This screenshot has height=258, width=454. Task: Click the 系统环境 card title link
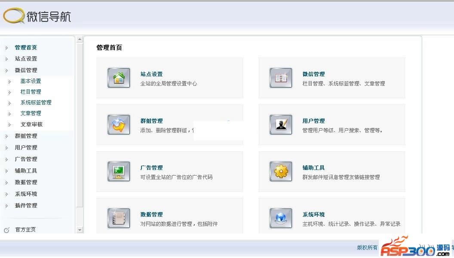pos(313,215)
